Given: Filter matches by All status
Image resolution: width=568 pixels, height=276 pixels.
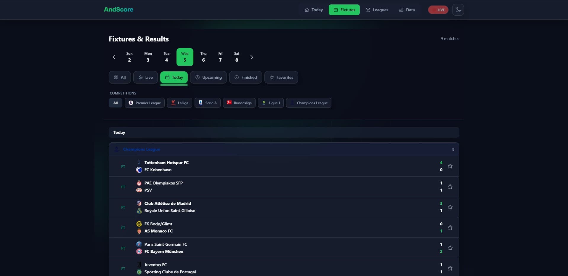Looking at the screenshot, I should click(120, 77).
